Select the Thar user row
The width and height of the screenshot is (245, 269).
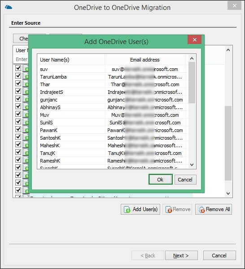tap(111, 84)
